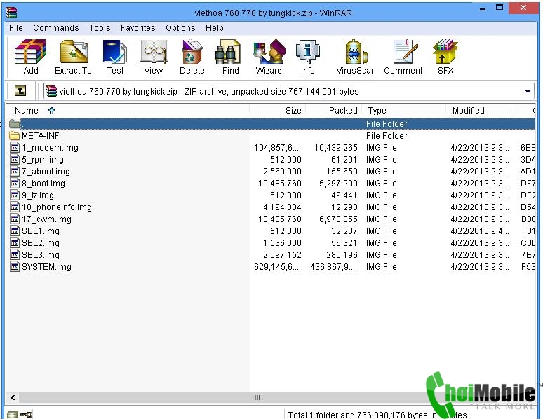Click the horizontal scrollbar thumb
This screenshot has height=419, width=543.
tap(257, 397)
